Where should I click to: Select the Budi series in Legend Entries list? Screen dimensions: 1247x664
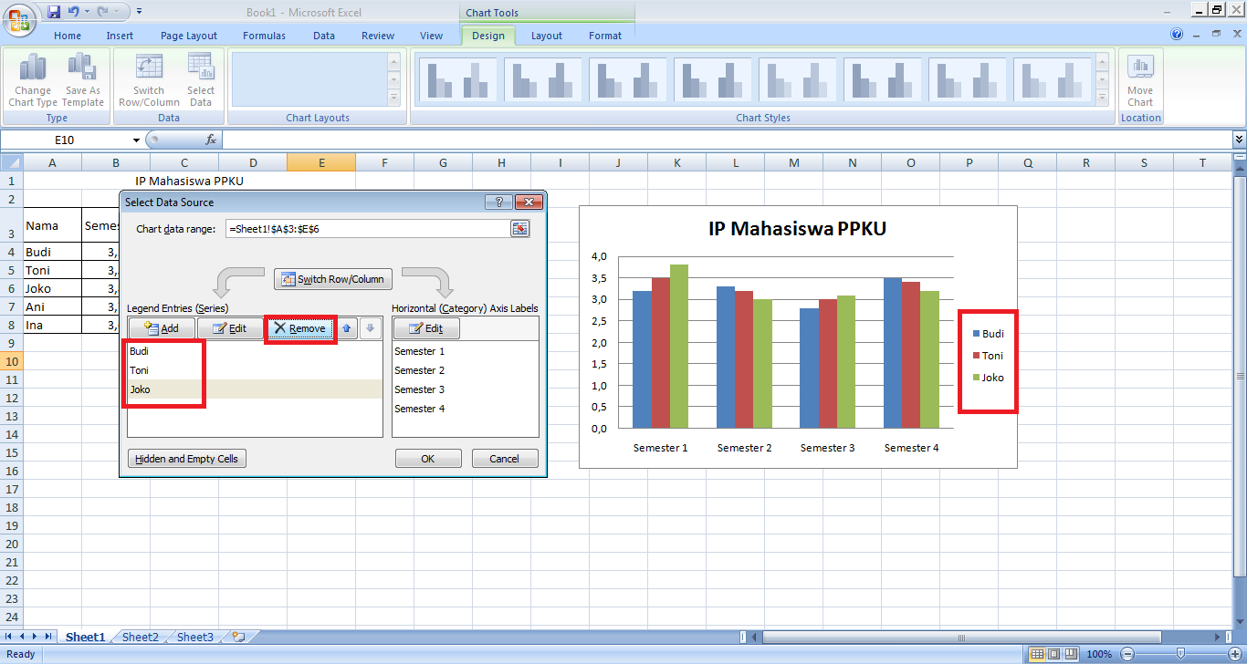point(255,351)
